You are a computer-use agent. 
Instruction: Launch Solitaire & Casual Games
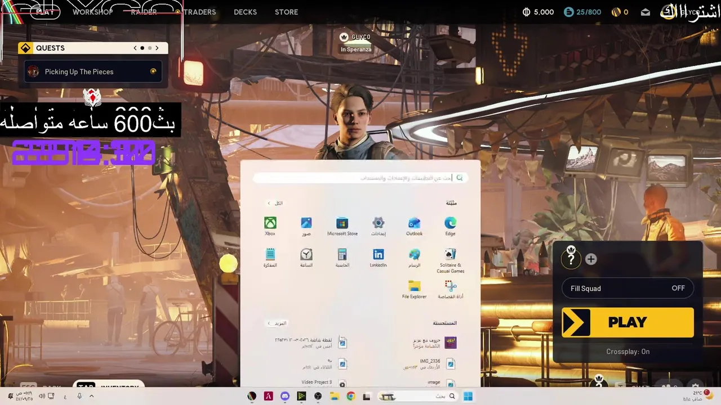[x=450, y=260]
